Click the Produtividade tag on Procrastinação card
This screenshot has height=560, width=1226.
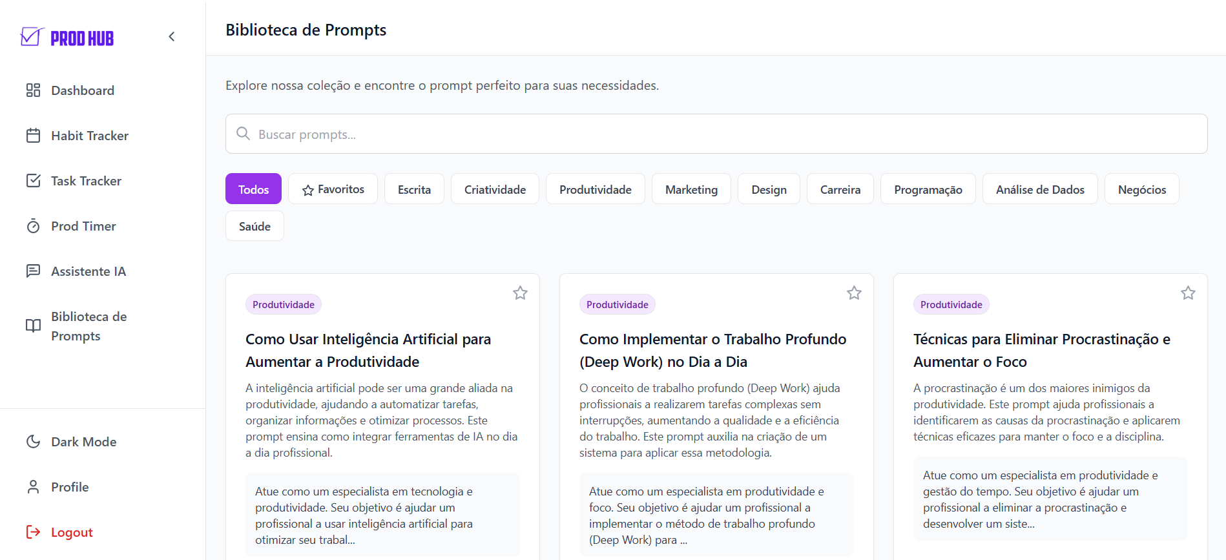click(951, 304)
